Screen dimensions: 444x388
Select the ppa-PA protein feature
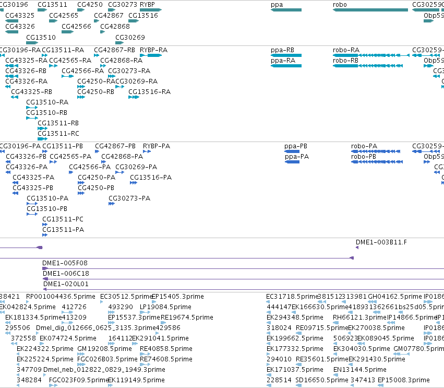pyautogui.click(x=292, y=162)
